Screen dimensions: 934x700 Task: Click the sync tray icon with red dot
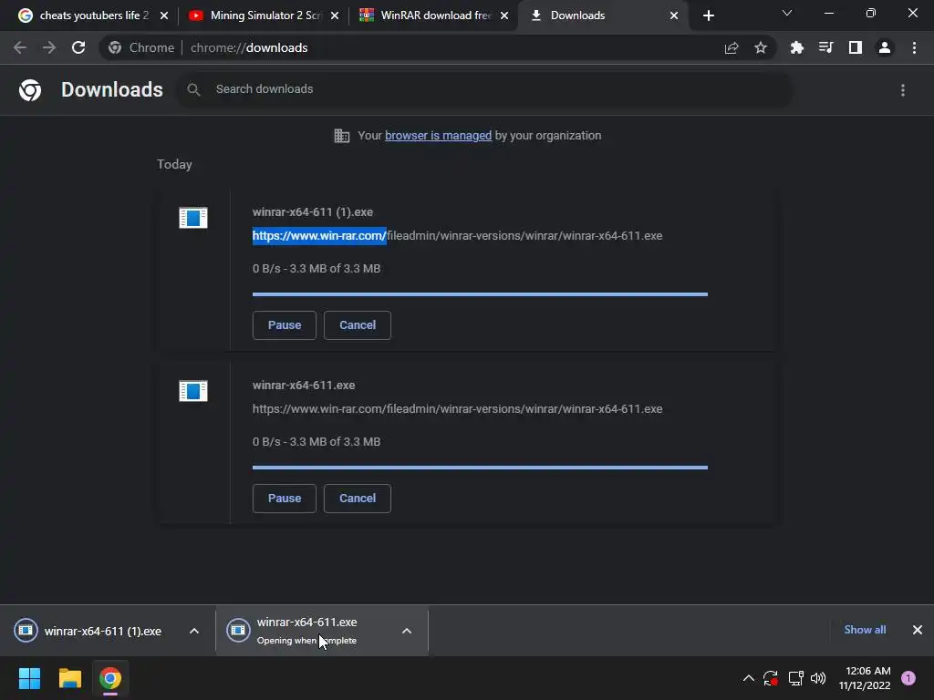(771, 678)
